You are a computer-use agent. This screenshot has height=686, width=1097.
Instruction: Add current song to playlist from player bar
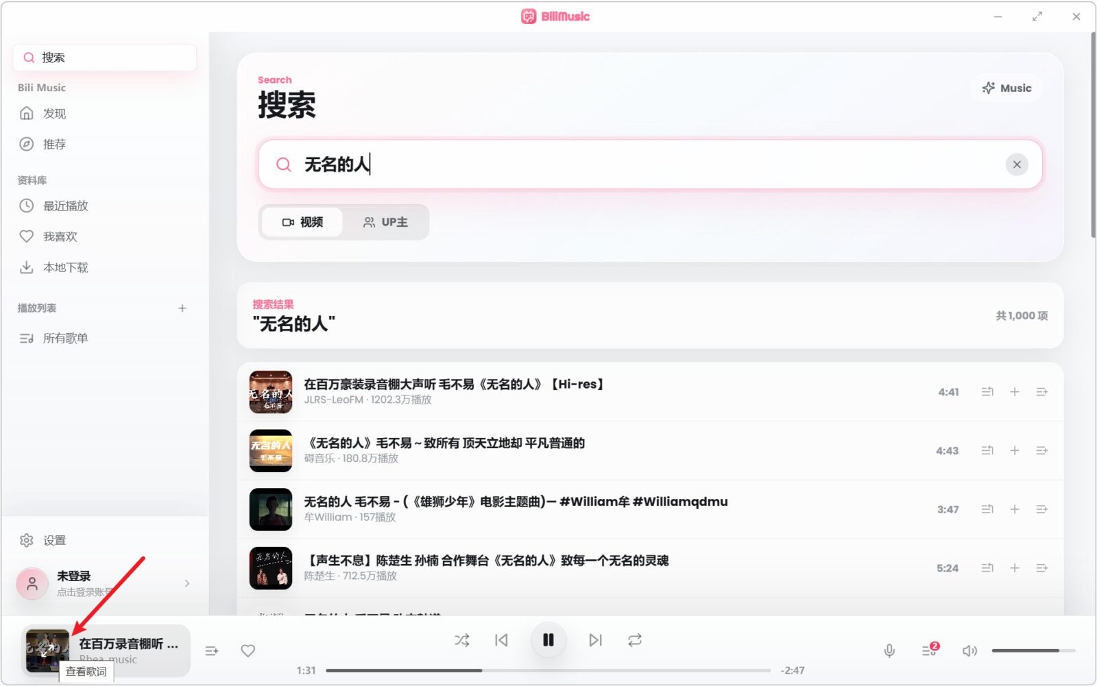coord(212,651)
